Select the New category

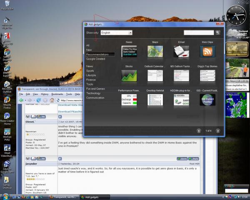coord(89,50)
